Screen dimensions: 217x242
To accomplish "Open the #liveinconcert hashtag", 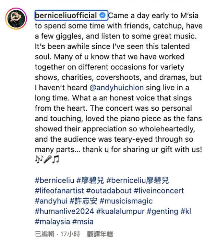I will pos(159,190).
